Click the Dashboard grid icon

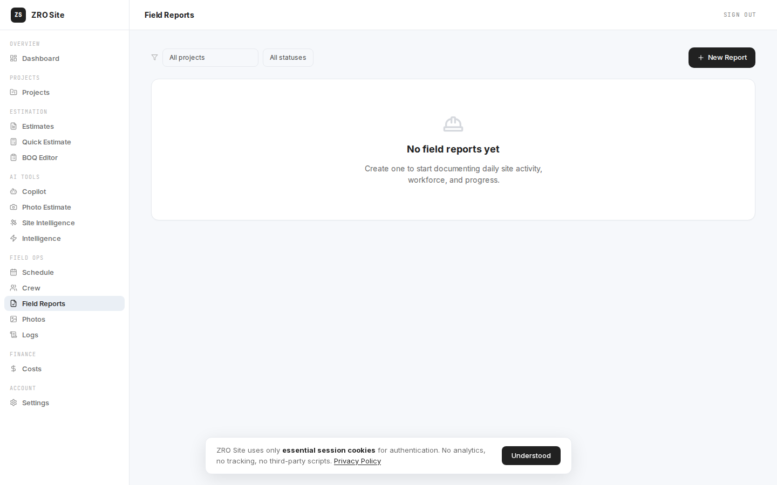tap(13, 58)
